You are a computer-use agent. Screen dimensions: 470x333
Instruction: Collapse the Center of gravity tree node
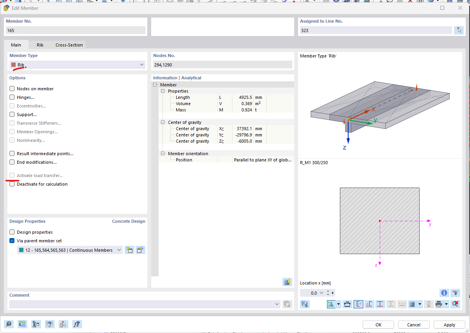tap(163, 122)
